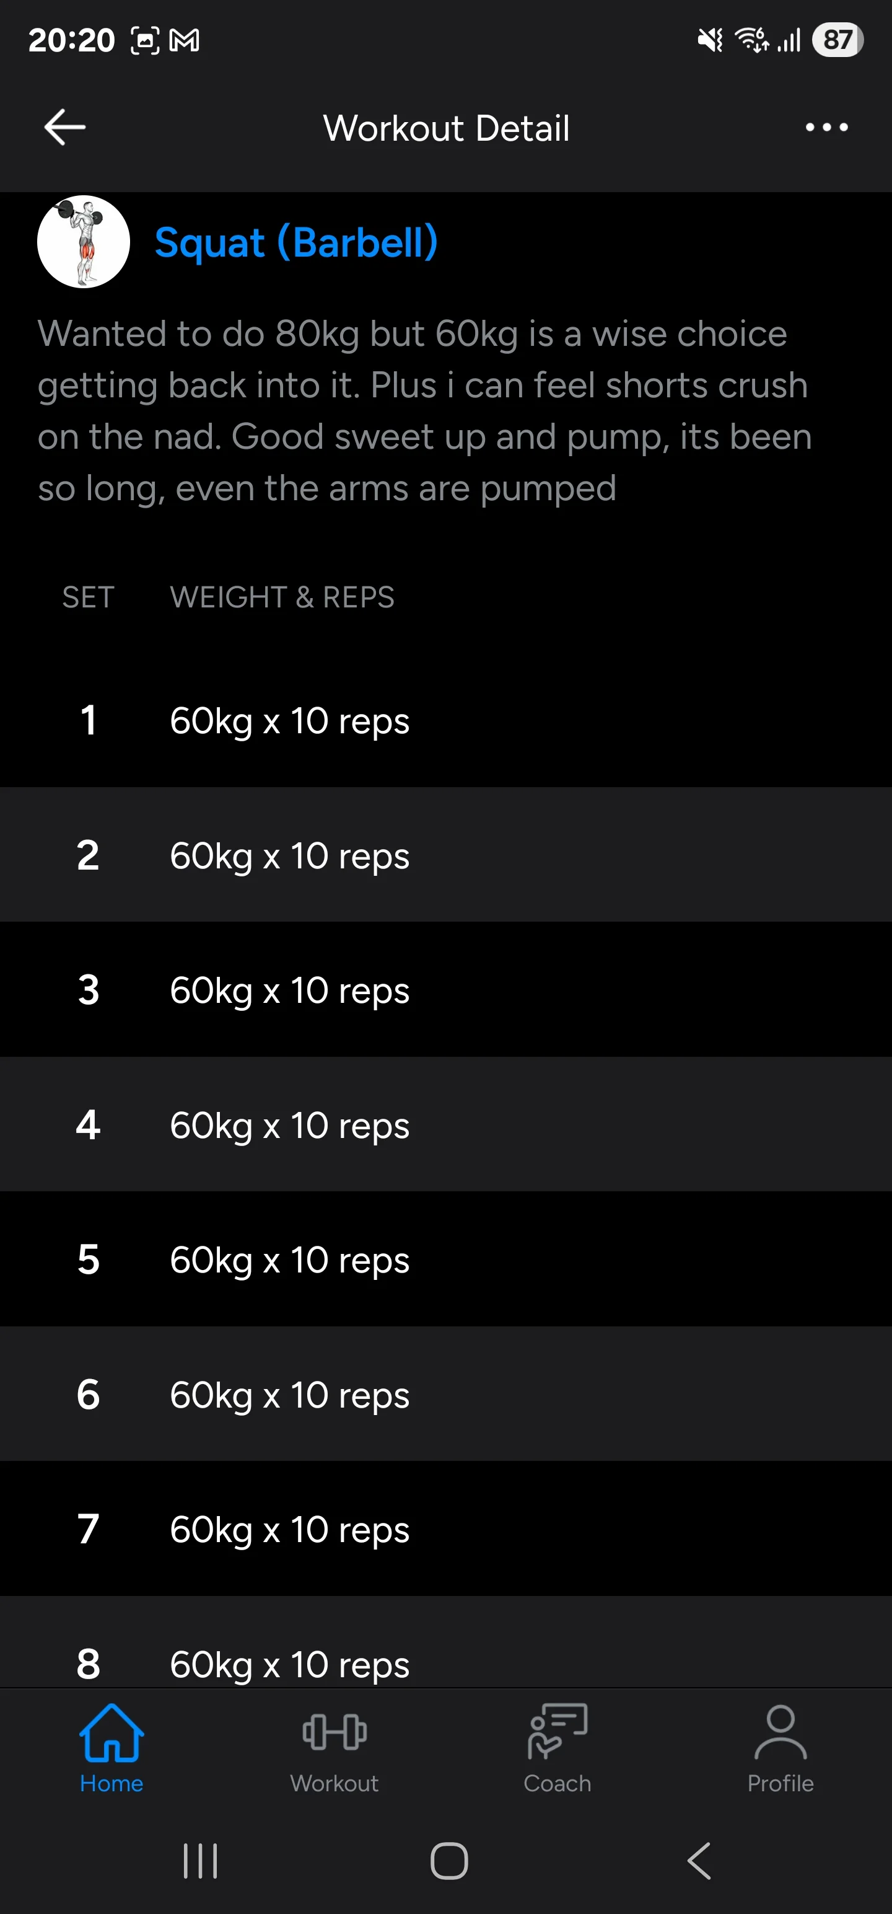Open the three-dot more options menu
The width and height of the screenshot is (892, 1914).
click(826, 128)
